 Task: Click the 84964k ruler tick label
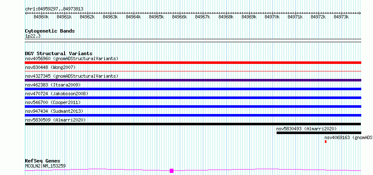click(133, 17)
